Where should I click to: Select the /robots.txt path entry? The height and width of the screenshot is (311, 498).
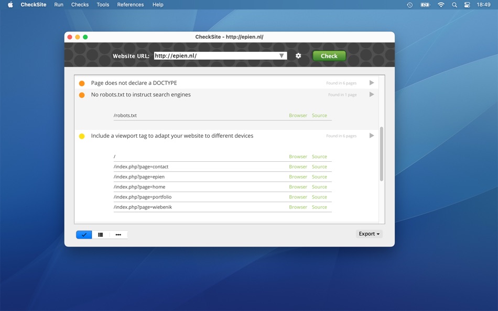125,116
